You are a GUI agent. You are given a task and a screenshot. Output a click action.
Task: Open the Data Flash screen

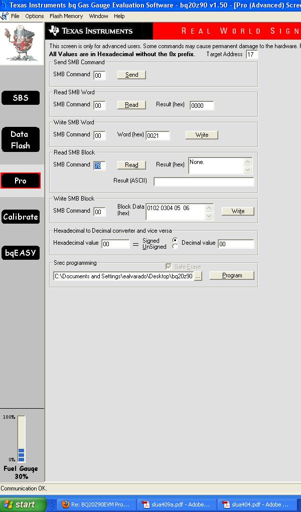(21, 140)
